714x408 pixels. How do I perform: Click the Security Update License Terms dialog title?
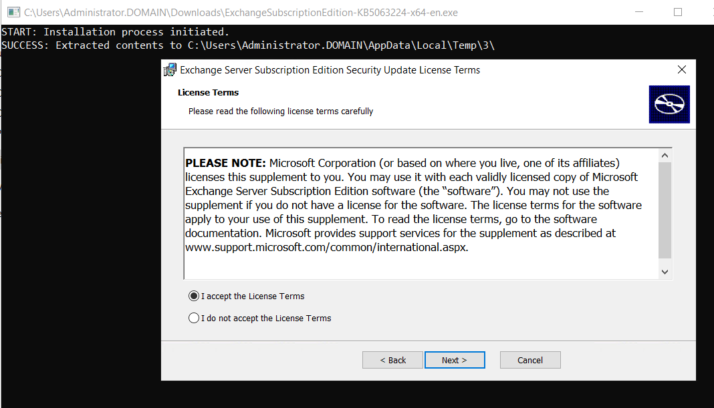click(x=330, y=70)
